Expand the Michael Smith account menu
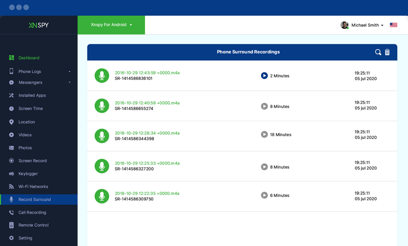 tap(367, 25)
